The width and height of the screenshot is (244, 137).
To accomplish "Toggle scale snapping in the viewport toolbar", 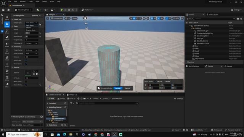I will tap(167, 18).
